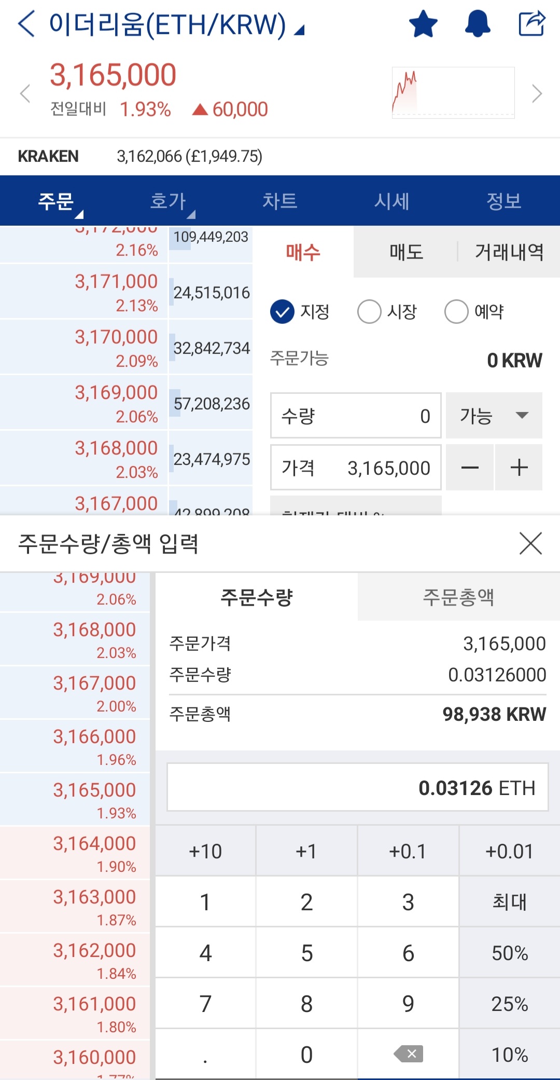Viewport: 560px width, 1080px height.
Task: Switch to 주문수량 input tab
Action: pyautogui.click(x=257, y=597)
